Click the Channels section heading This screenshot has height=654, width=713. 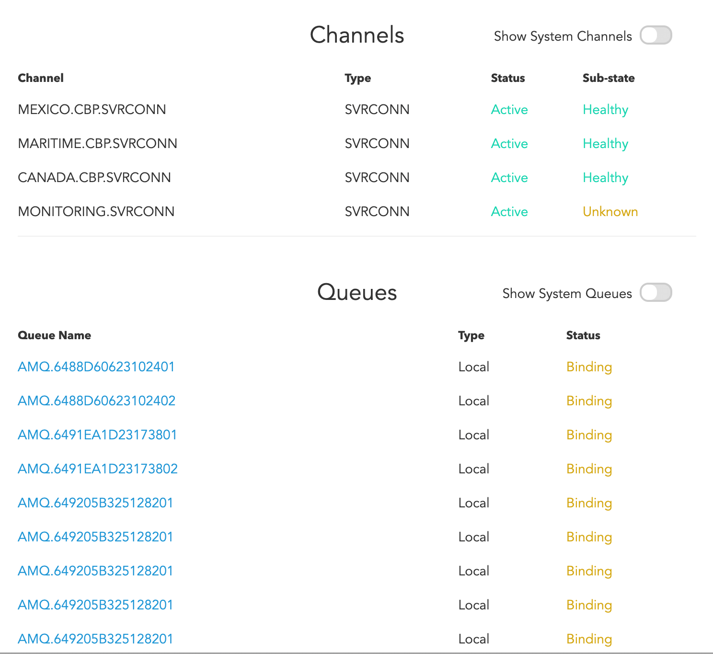coord(357,35)
